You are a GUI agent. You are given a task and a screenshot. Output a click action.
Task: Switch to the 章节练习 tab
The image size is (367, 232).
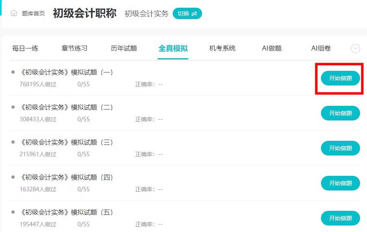pyautogui.click(x=75, y=48)
